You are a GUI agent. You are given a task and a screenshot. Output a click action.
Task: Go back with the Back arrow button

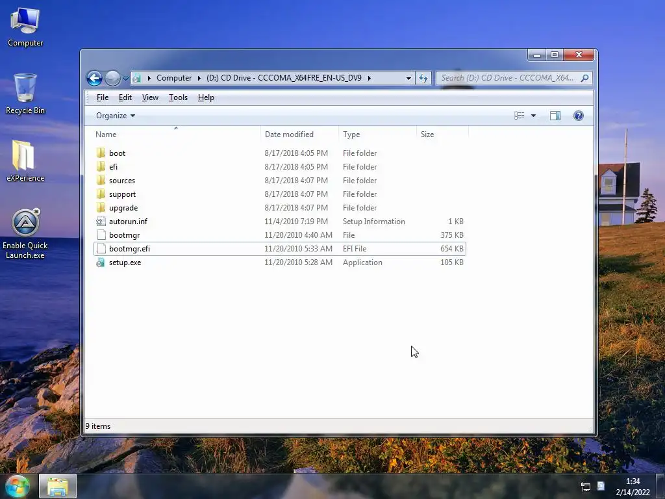coord(94,78)
